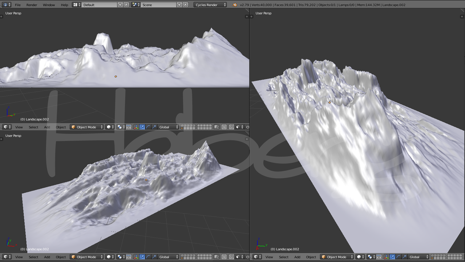Add a new scene with the plus icon
This screenshot has height=262, width=465.
click(x=179, y=5)
